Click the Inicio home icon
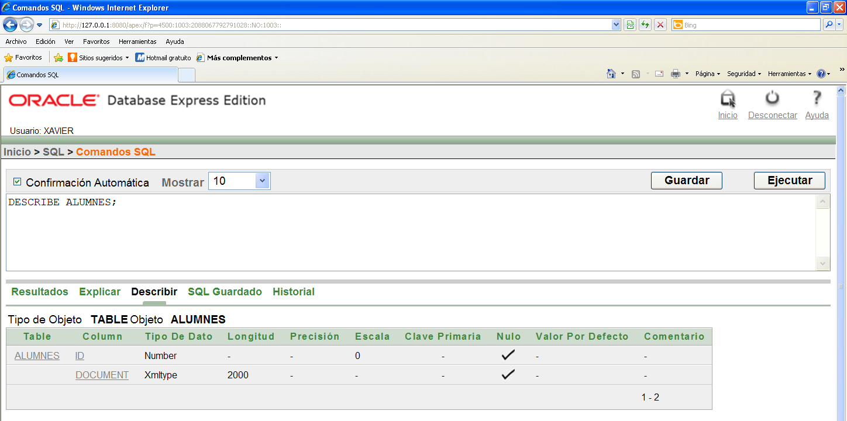The image size is (847, 421). pyautogui.click(x=728, y=98)
